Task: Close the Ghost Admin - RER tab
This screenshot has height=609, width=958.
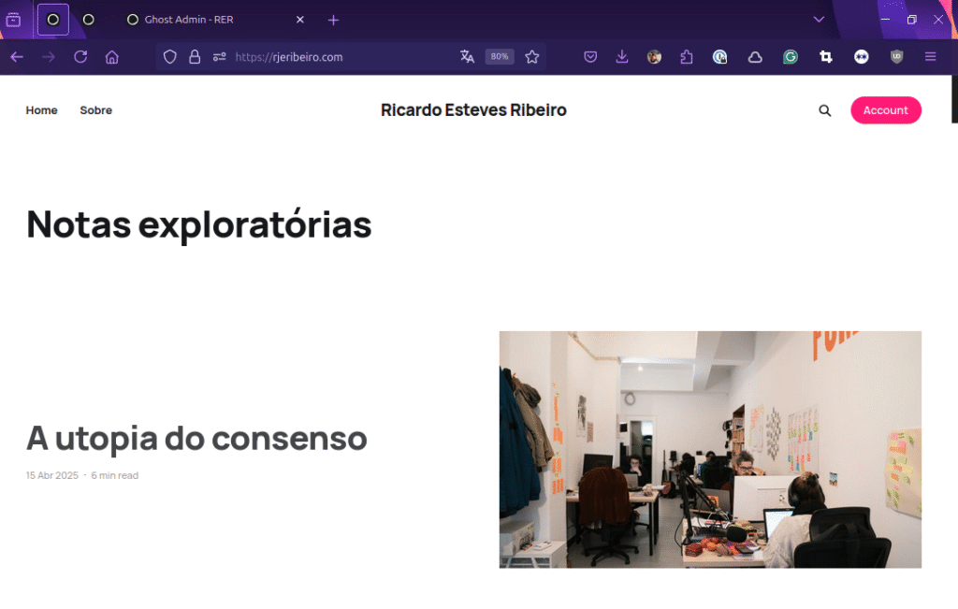Action: (300, 20)
